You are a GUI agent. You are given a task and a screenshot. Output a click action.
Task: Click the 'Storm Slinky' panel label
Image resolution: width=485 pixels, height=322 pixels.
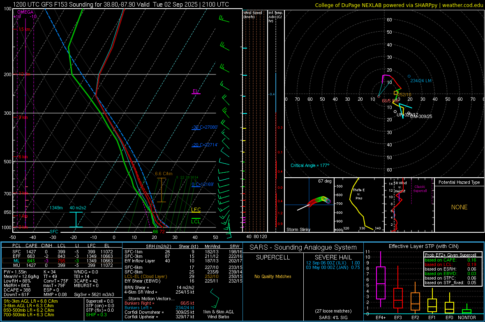(x=298, y=229)
